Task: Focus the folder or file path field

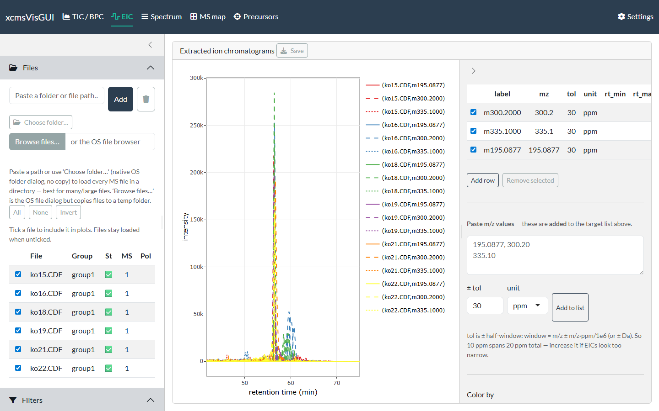Action: [57, 95]
